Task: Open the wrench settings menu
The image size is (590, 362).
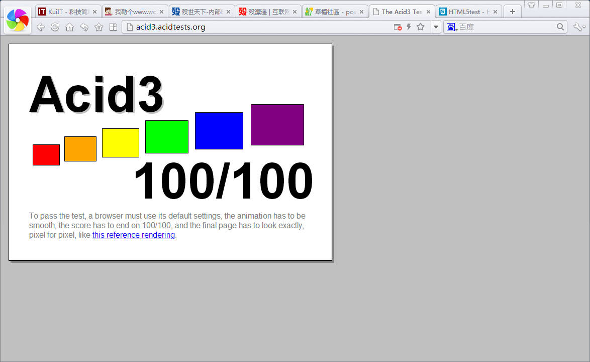Action: tap(578, 27)
